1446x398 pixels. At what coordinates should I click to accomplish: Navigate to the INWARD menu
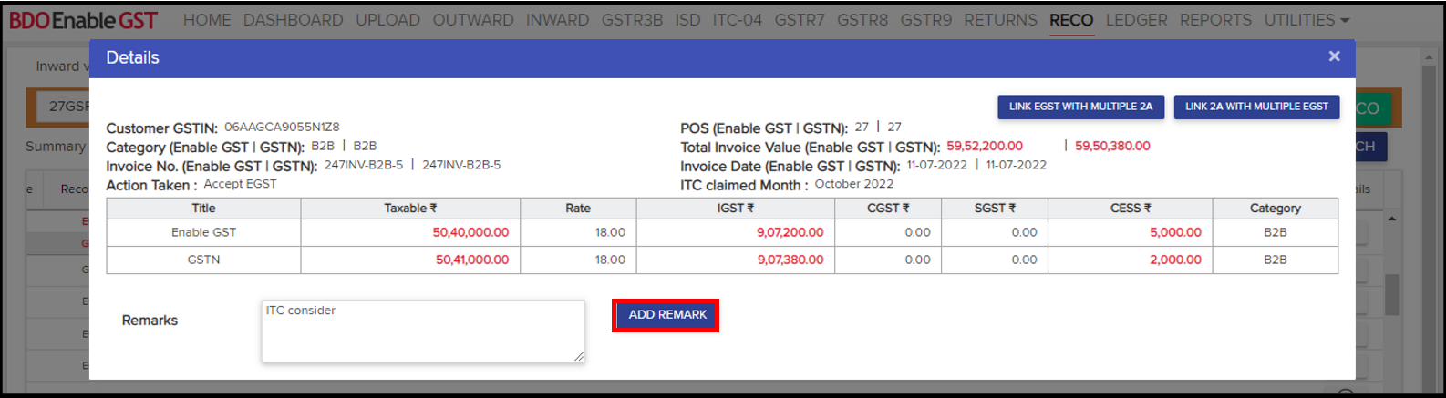click(x=557, y=20)
